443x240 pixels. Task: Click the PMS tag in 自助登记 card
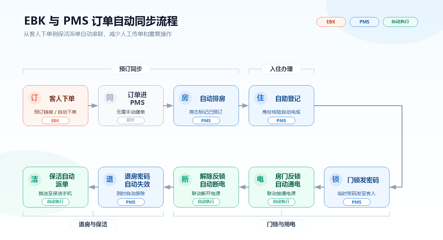pyautogui.click(x=281, y=121)
